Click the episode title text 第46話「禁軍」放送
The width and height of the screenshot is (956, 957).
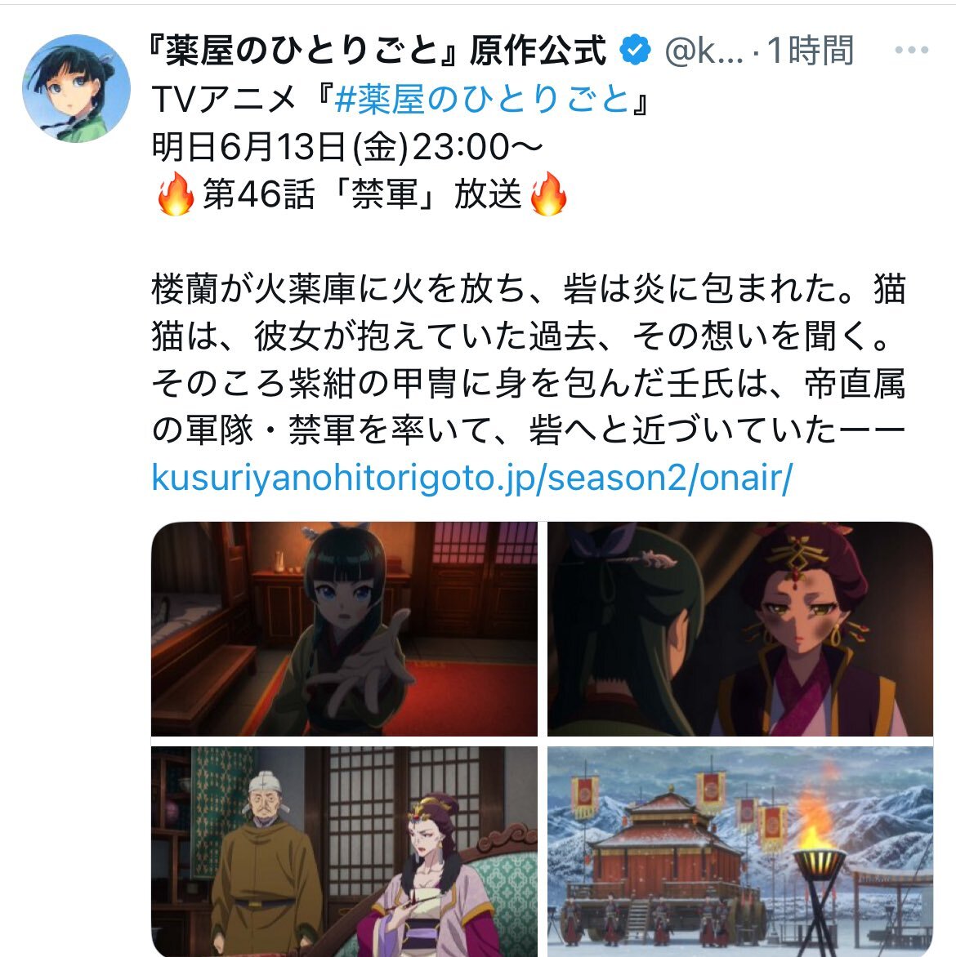[362, 194]
